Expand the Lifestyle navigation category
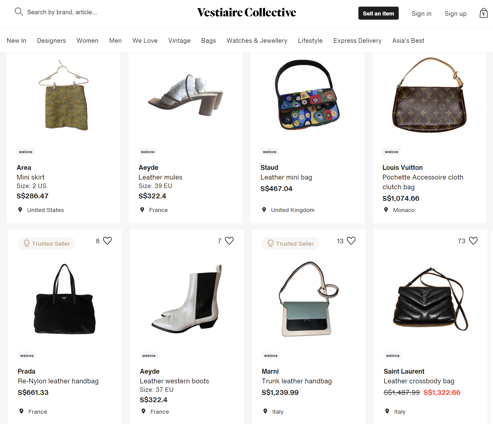The height and width of the screenshot is (424, 493). coord(310,41)
